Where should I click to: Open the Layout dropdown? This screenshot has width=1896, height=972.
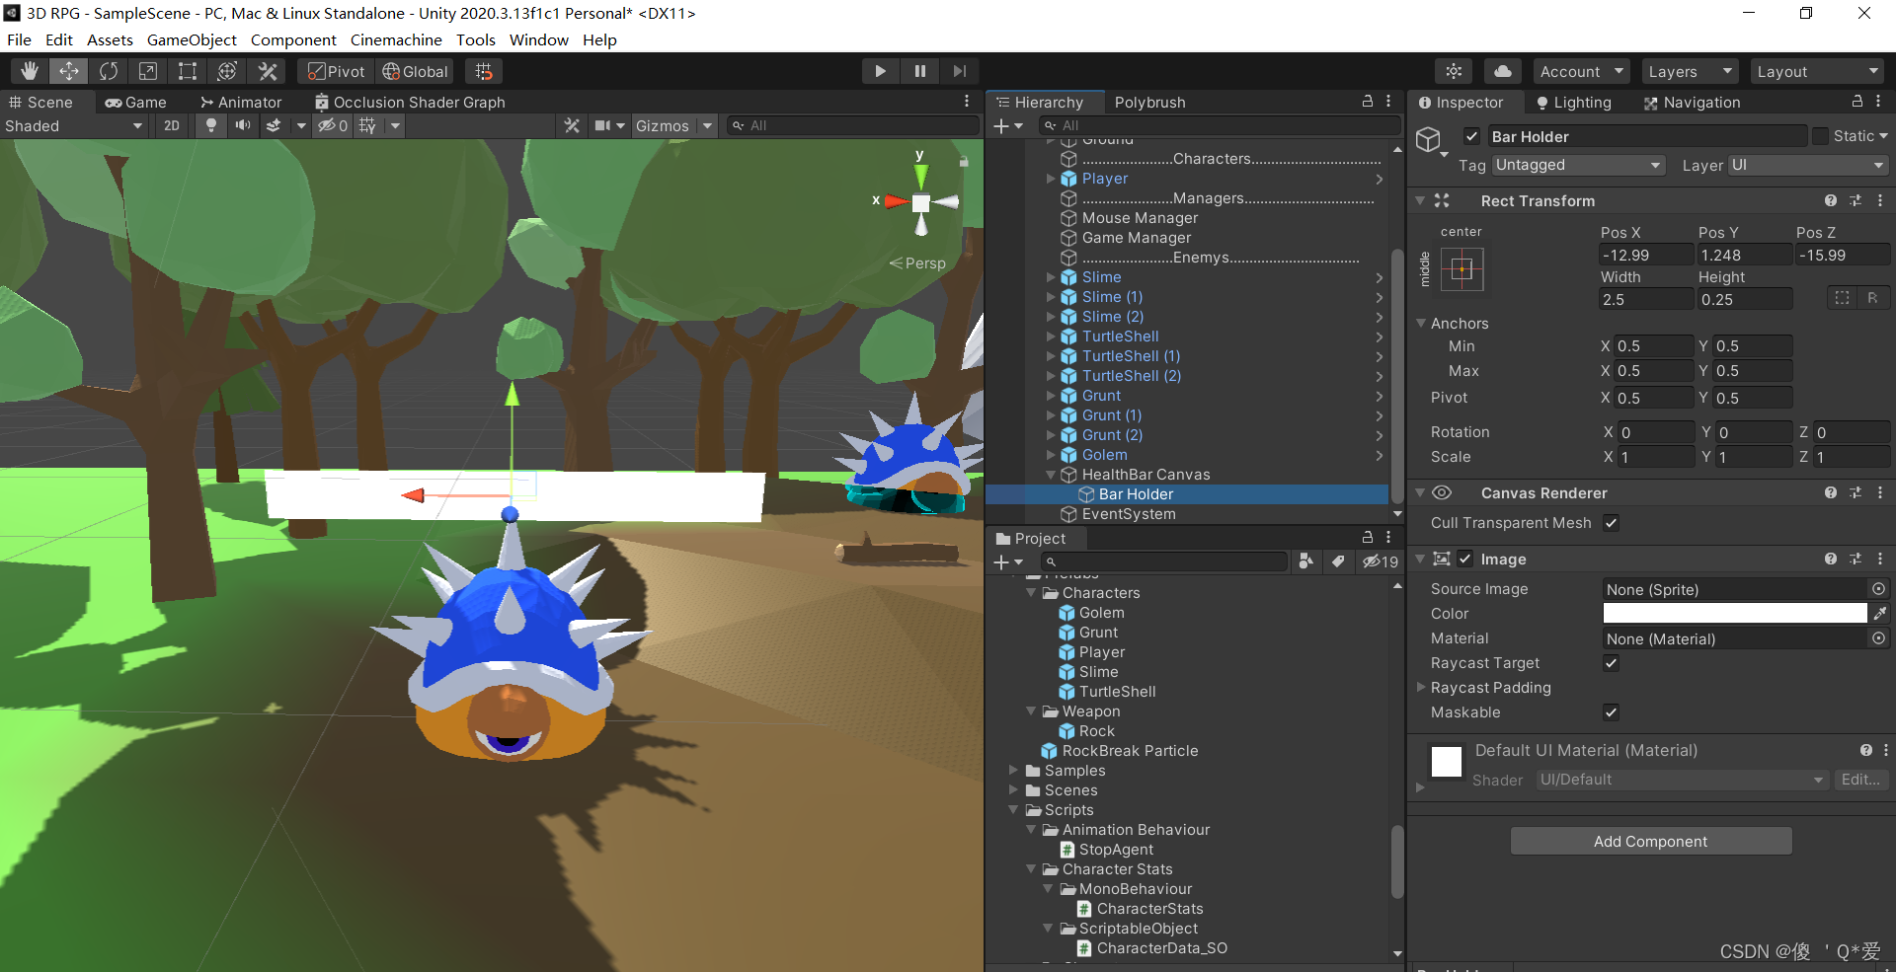tap(1817, 70)
